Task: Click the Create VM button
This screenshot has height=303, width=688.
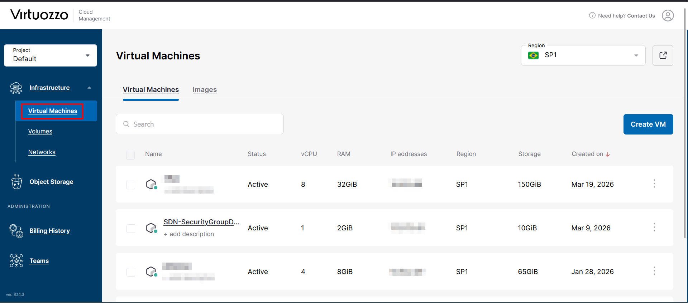Action: coord(648,124)
